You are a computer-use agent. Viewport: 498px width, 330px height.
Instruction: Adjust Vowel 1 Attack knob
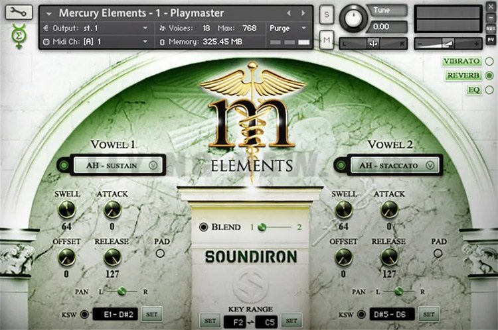[x=112, y=209]
